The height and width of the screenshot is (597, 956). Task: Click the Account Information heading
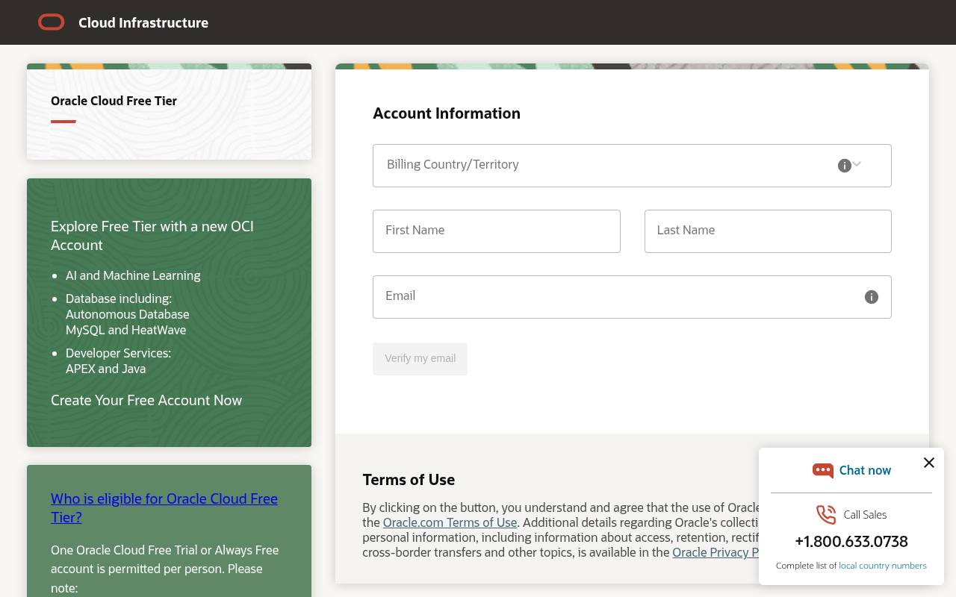click(x=447, y=113)
